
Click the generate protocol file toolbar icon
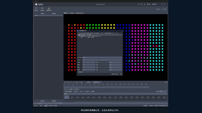(49, 9)
